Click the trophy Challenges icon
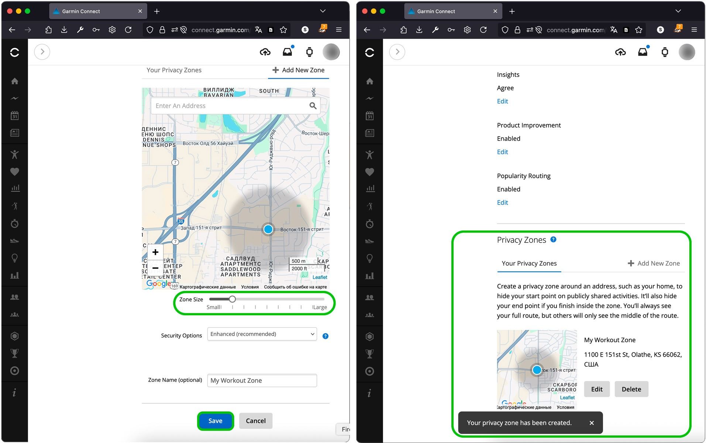The width and height of the screenshot is (706, 443). pos(15,353)
